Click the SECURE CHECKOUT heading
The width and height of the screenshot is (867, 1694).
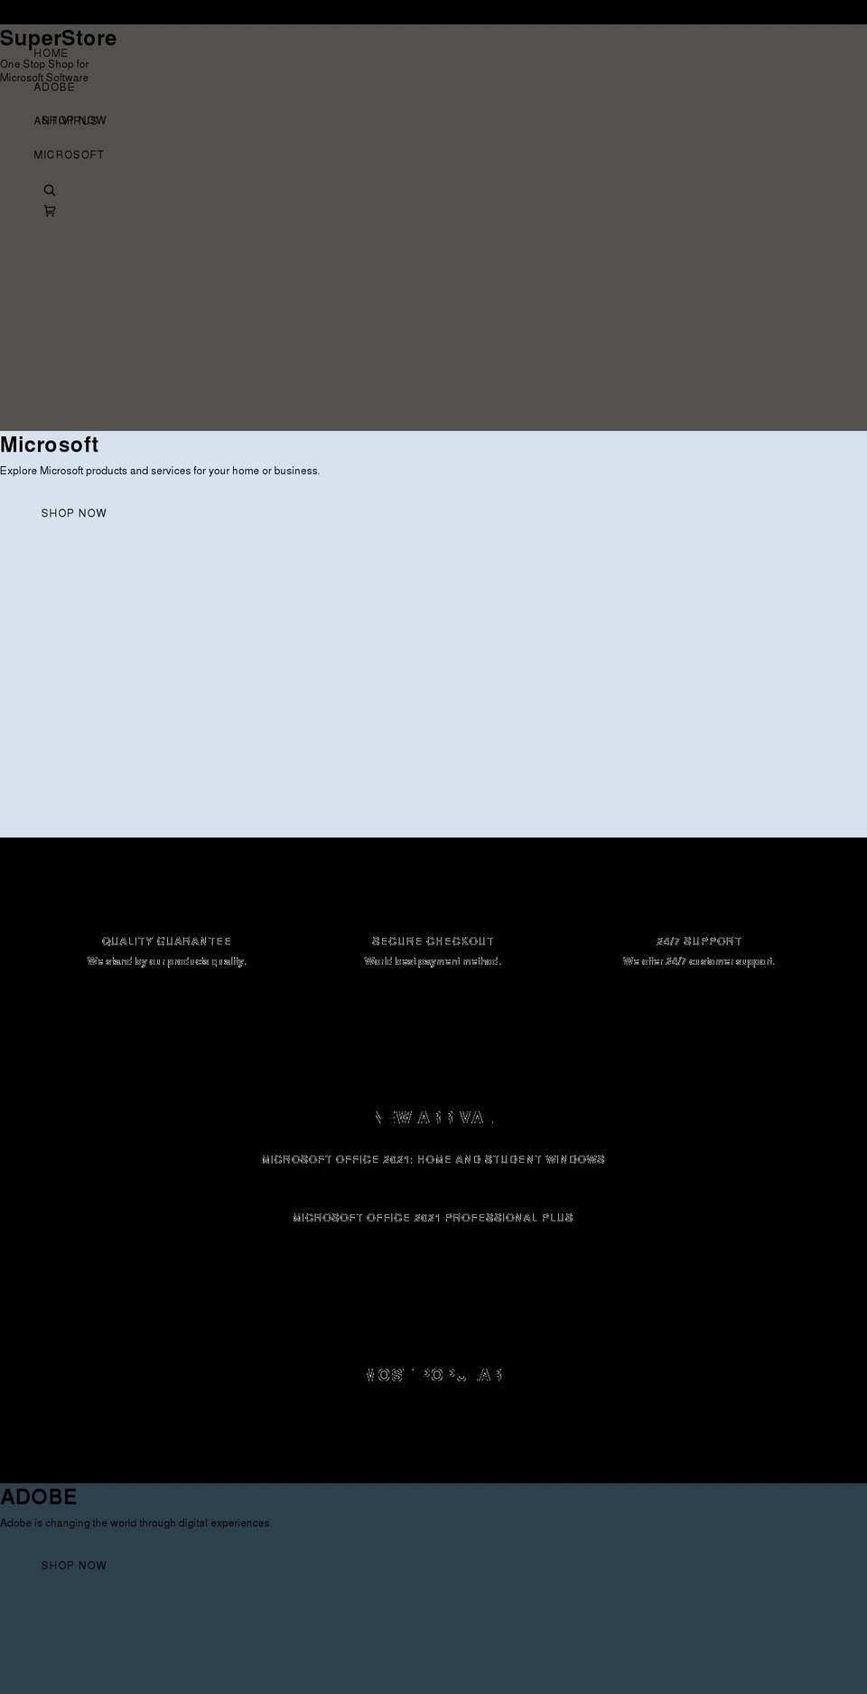point(433,941)
